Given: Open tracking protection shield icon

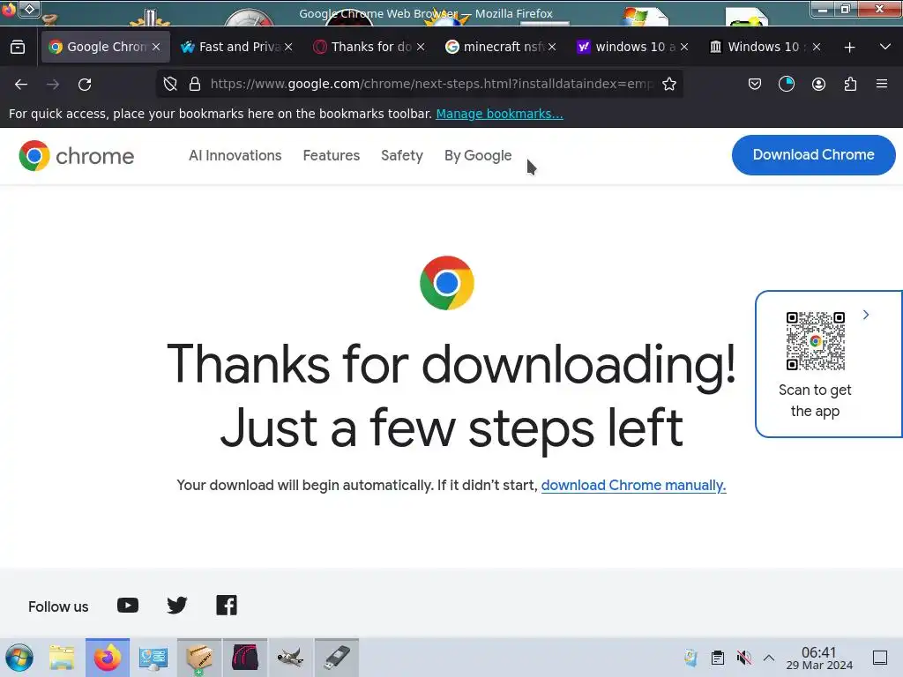Looking at the screenshot, I should pos(170,84).
